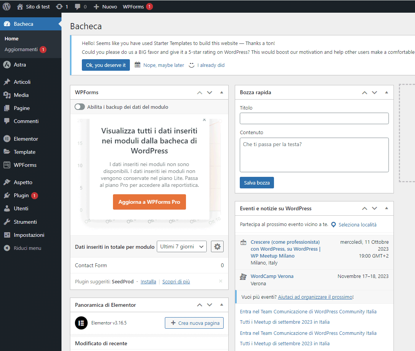Open WordCamp Verona event link
This screenshot has height=351, width=415.
(x=272, y=276)
